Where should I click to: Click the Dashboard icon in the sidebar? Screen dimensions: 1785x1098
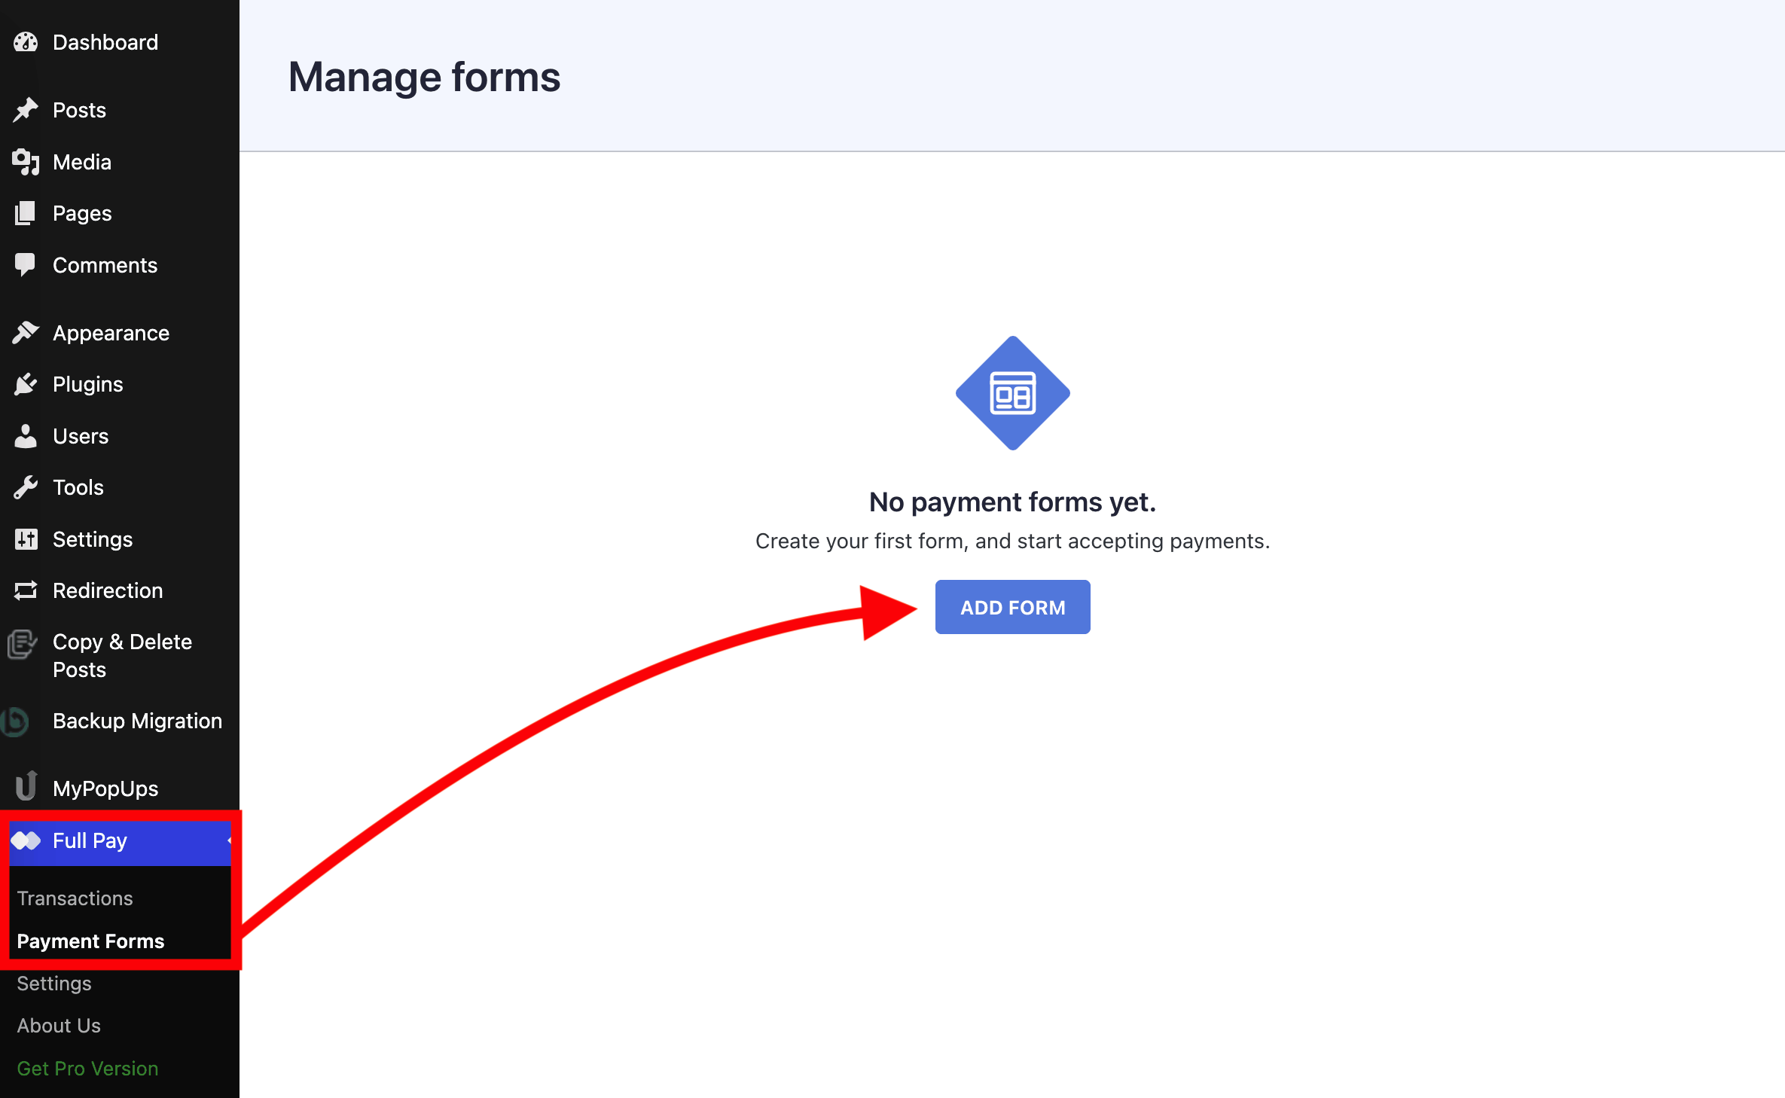point(26,42)
